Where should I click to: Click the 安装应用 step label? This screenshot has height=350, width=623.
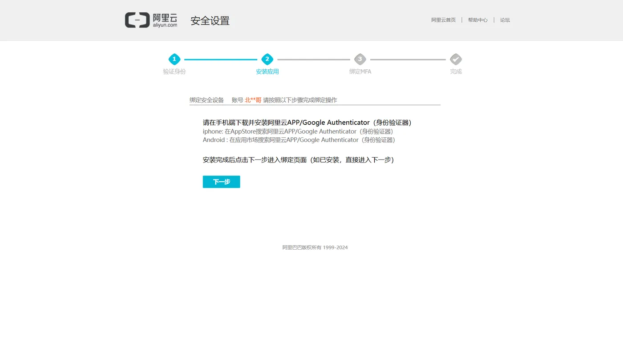[x=267, y=72]
